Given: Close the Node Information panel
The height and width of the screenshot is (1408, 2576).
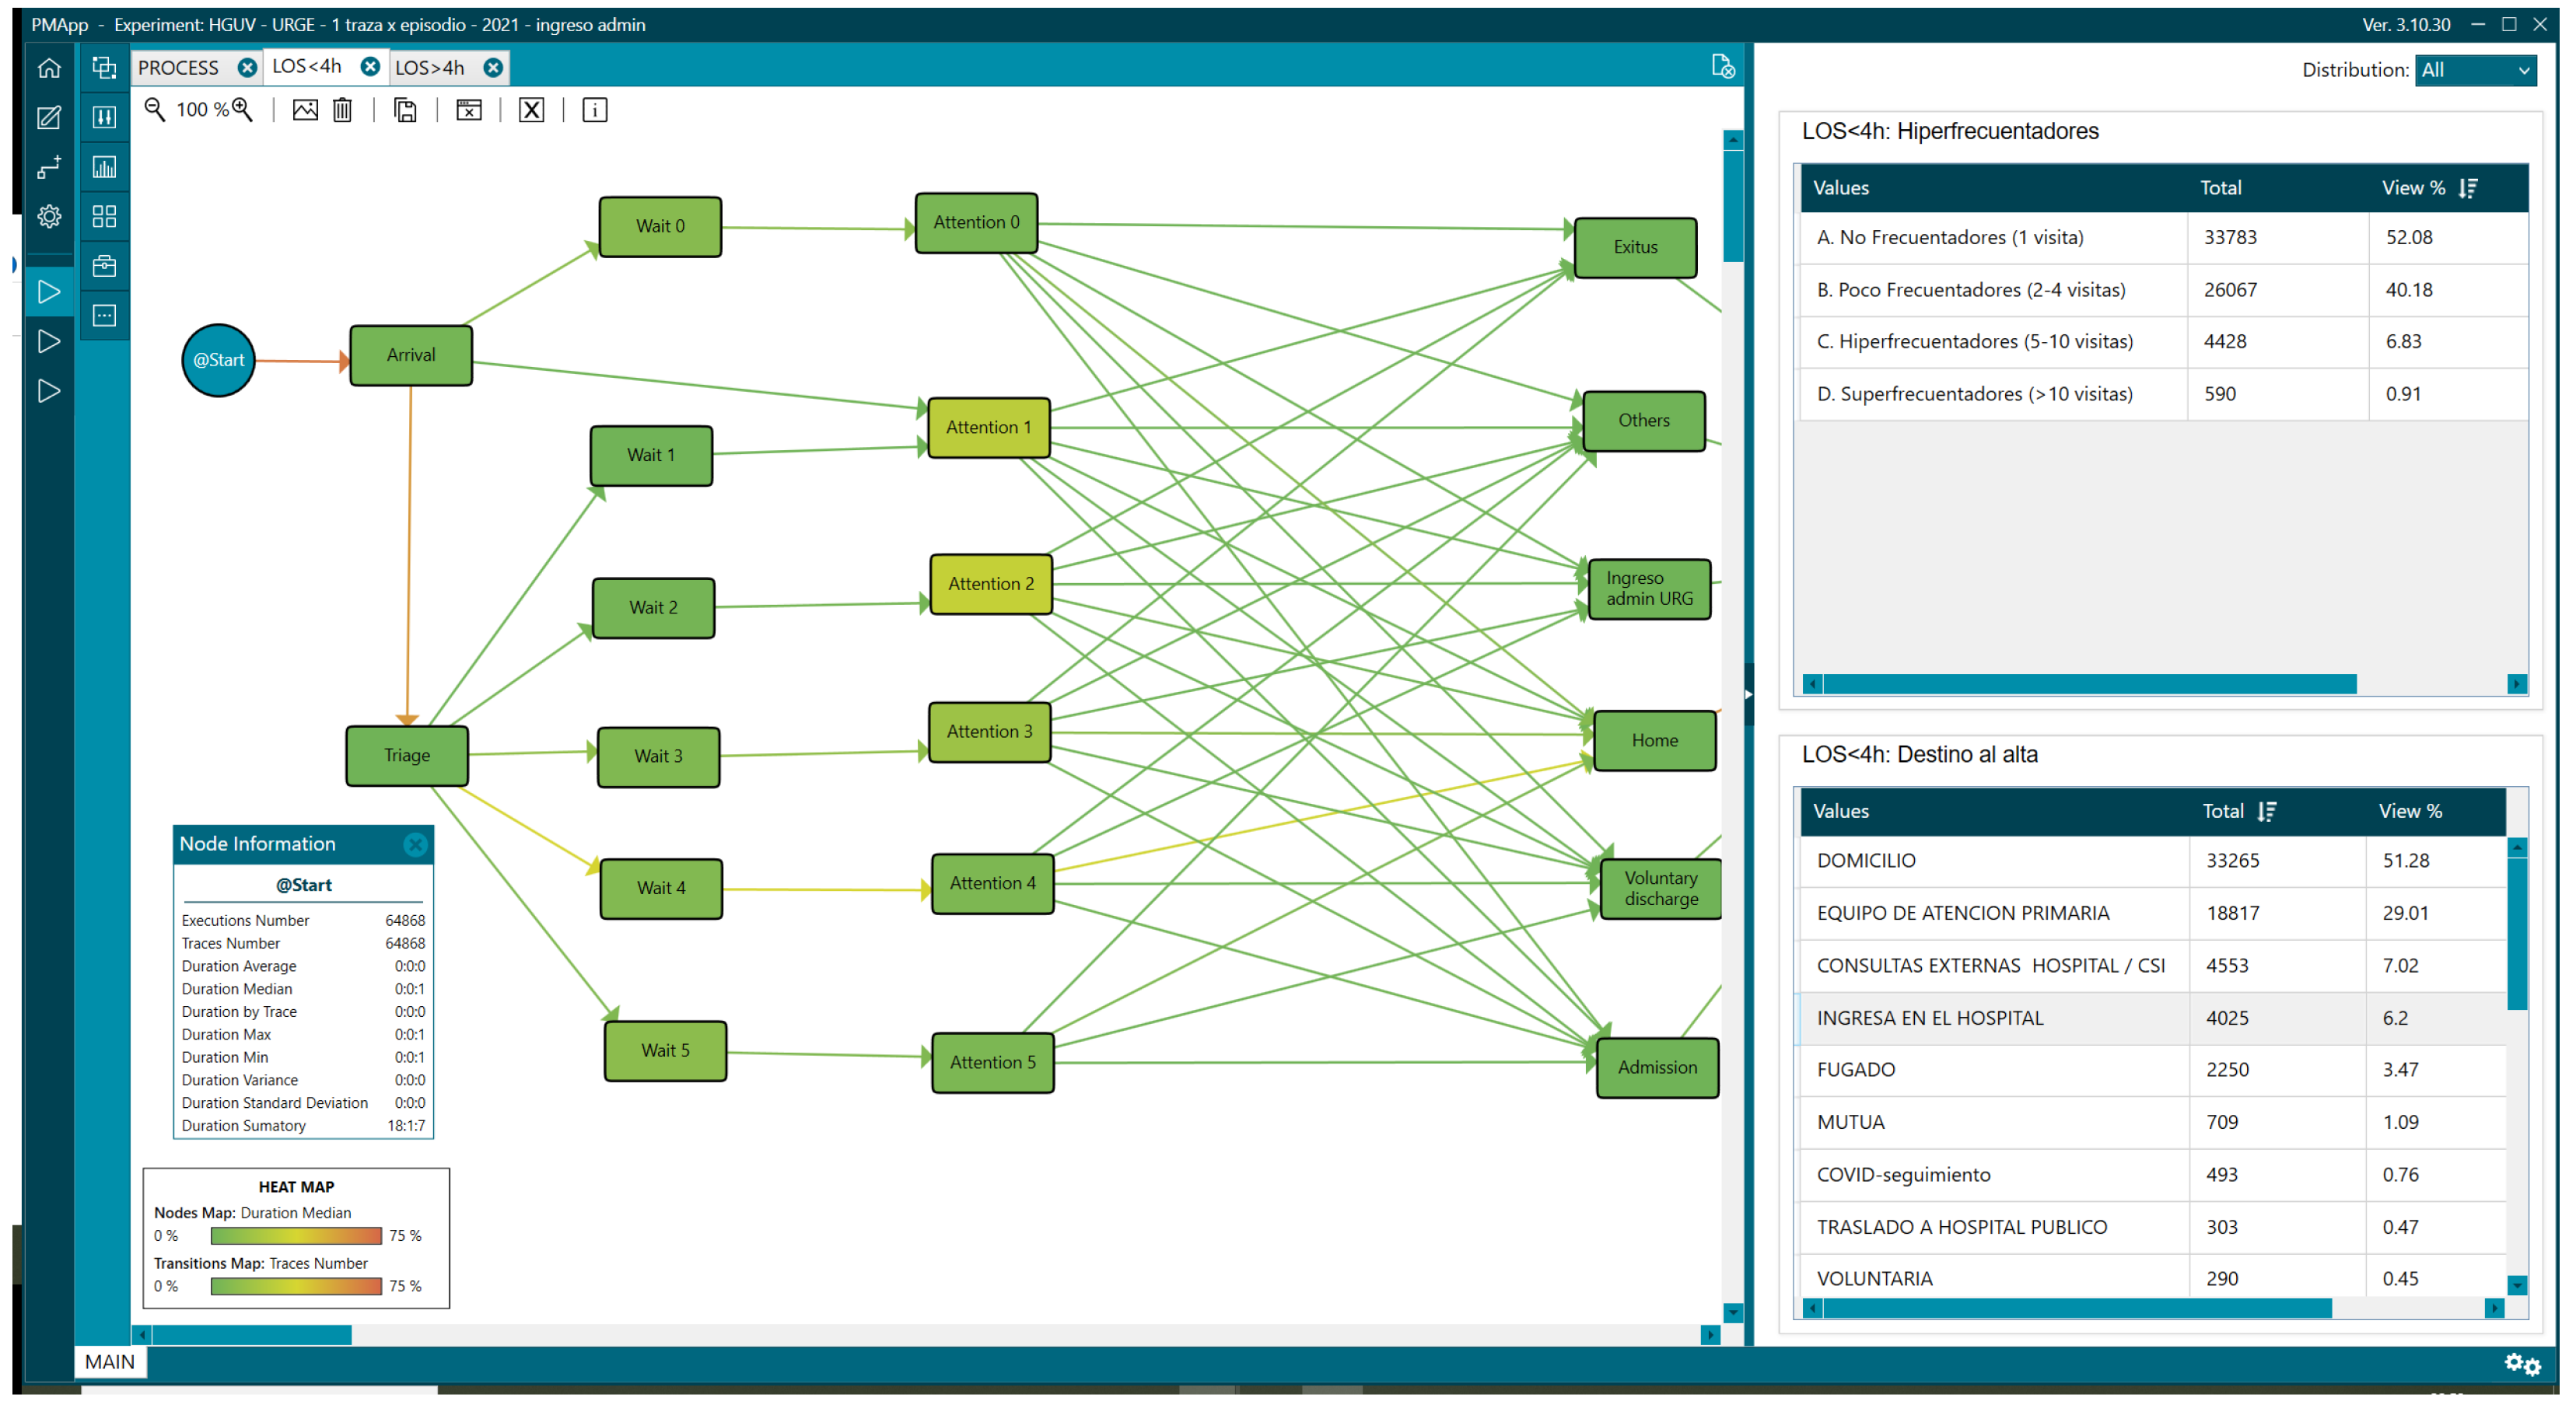Looking at the screenshot, I should (415, 844).
